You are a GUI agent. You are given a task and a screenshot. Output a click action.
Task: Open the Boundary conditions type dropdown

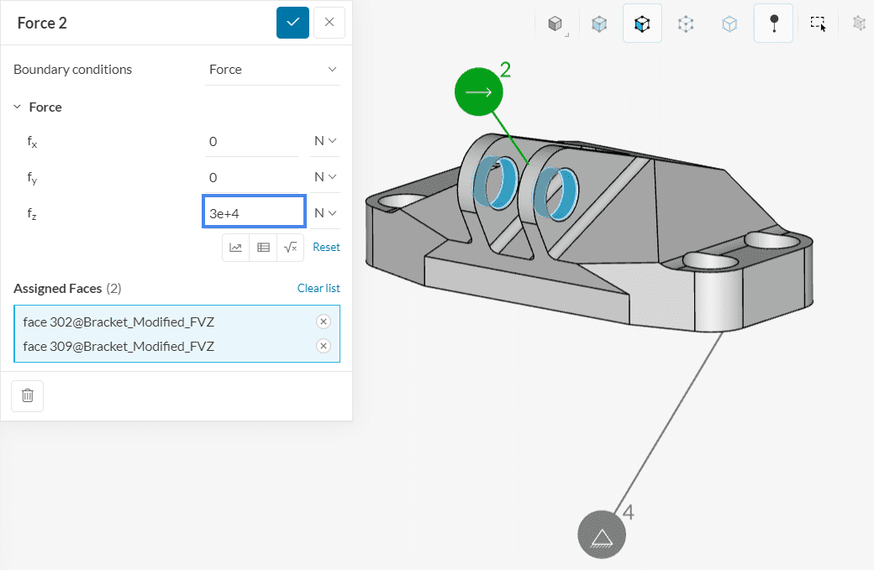pos(273,70)
